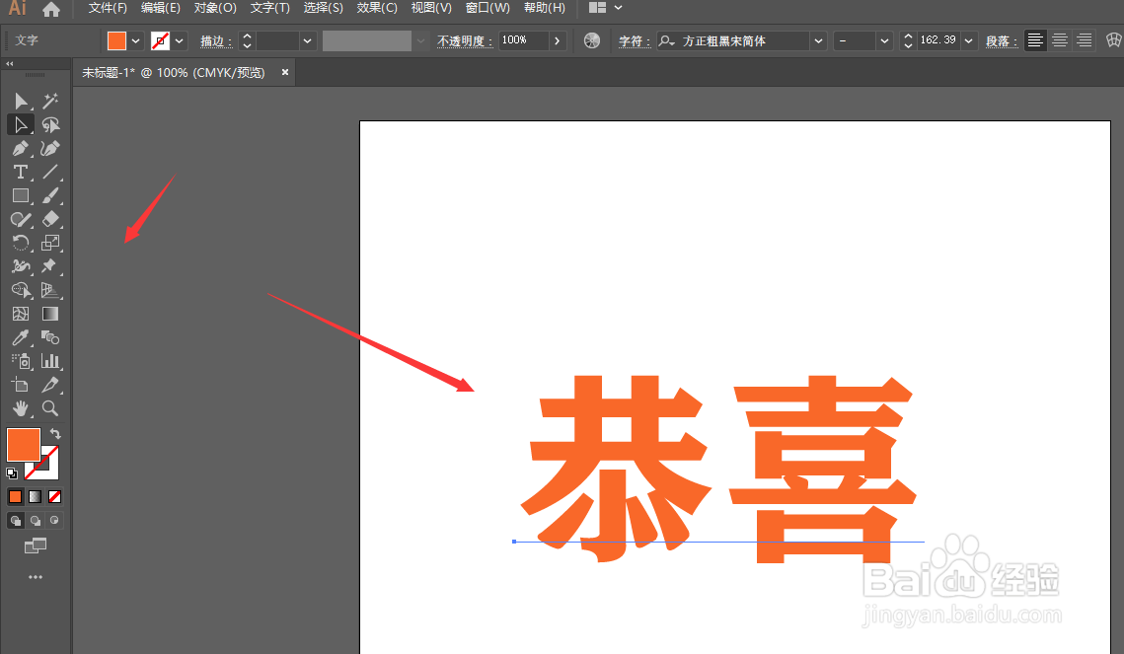Enable Draw Normal mode
The image size is (1124, 654).
click(16, 520)
